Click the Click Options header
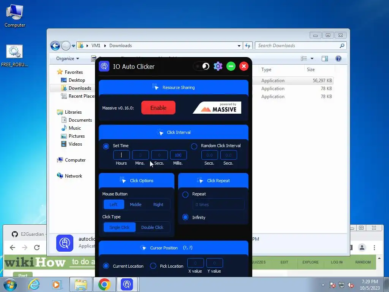 (136, 181)
